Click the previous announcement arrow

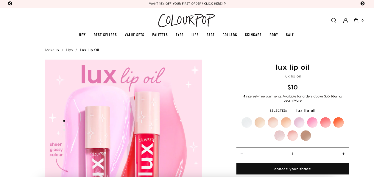10,4
